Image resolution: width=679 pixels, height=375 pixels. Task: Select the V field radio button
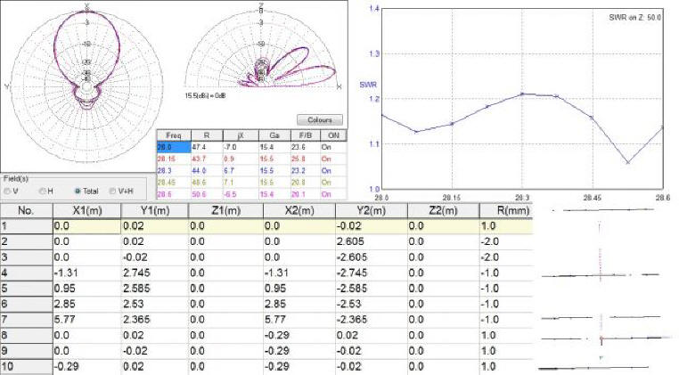coord(7,191)
